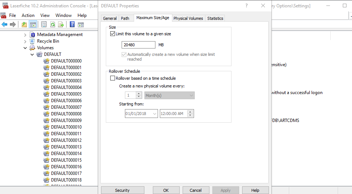Click the blue Back arrow in toolbar
This screenshot has height=194, width=352.
tap(4, 25)
